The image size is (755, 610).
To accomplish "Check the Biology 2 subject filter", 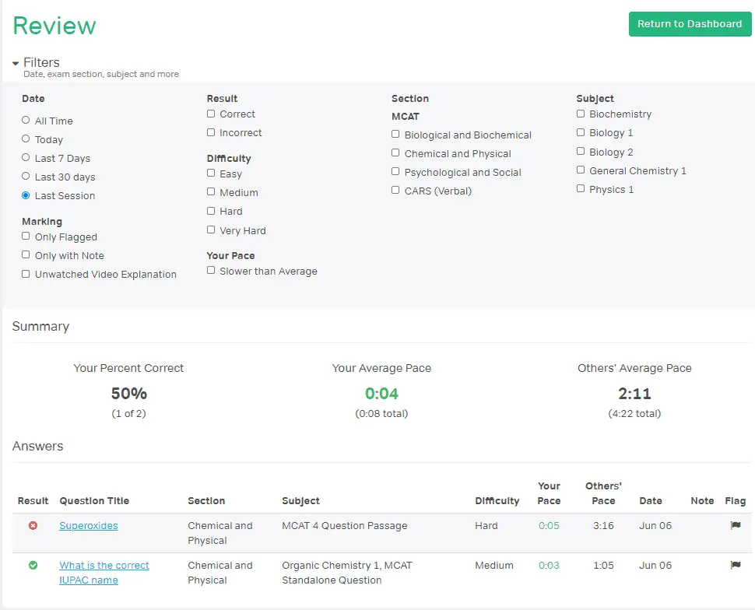I will click(581, 152).
